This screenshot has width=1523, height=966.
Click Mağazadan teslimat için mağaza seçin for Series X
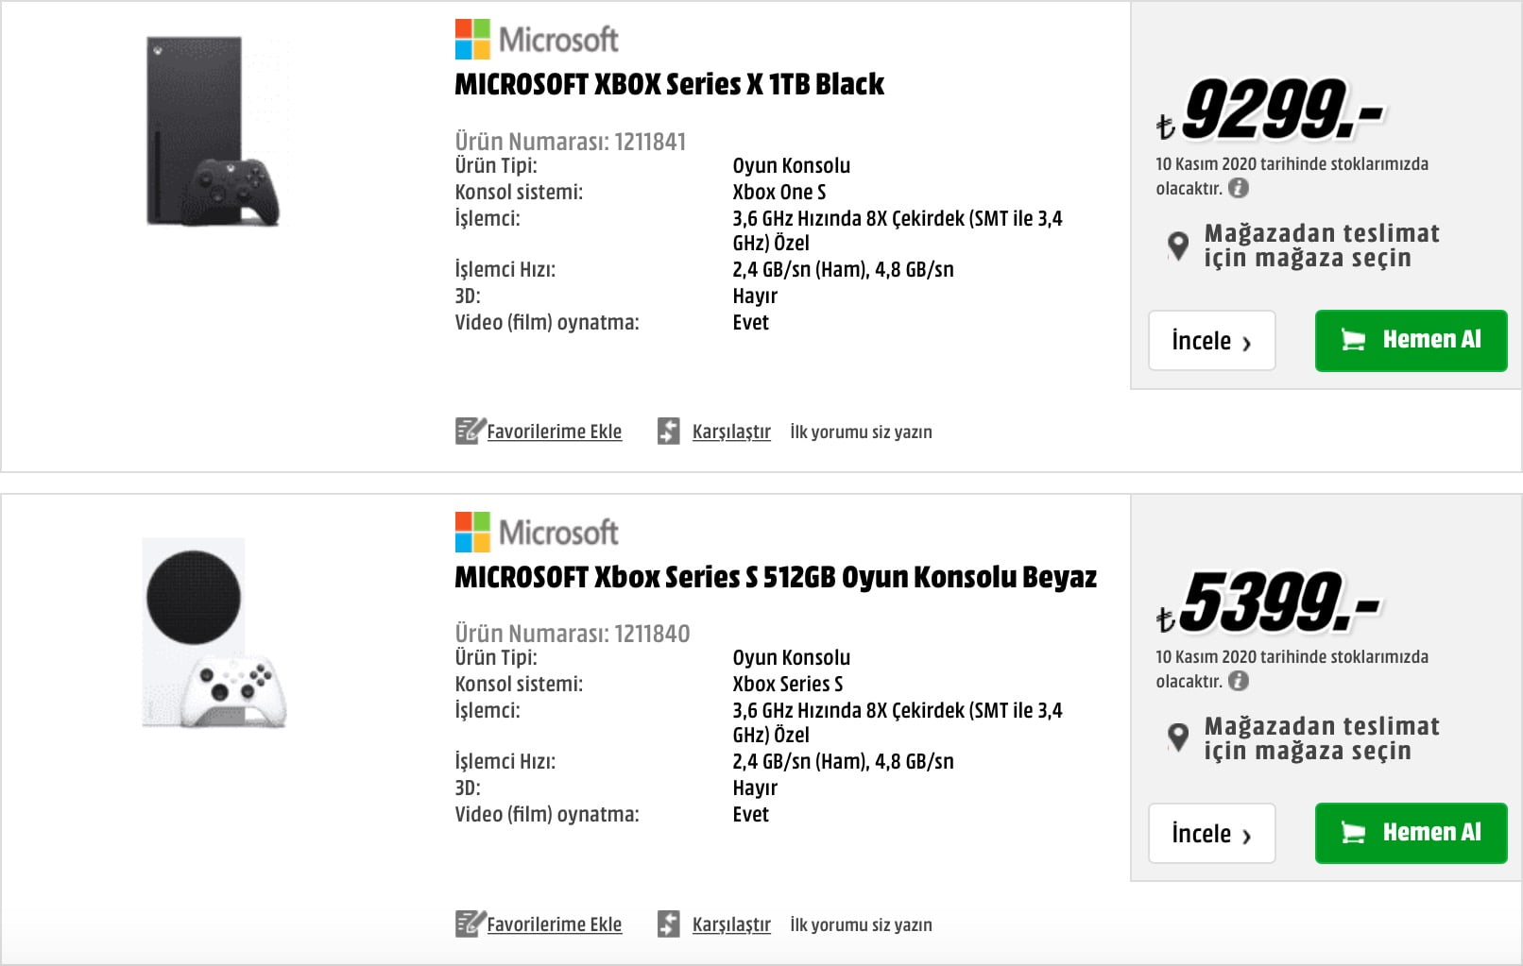[x=1320, y=244]
